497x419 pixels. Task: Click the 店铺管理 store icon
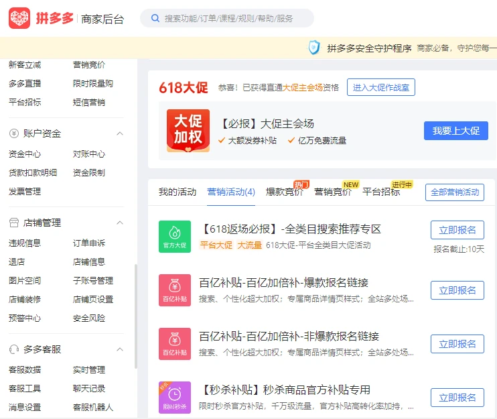coord(14,223)
